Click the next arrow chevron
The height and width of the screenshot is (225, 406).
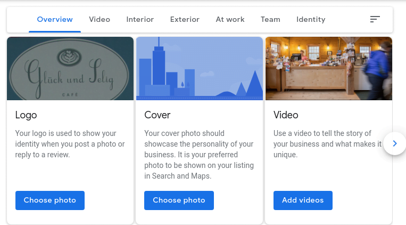point(395,143)
